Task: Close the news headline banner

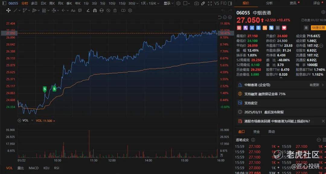Action: 323,121
